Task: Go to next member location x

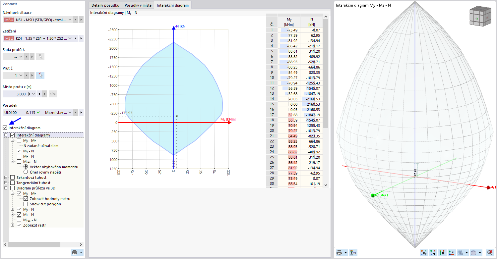Action: click(44, 94)
